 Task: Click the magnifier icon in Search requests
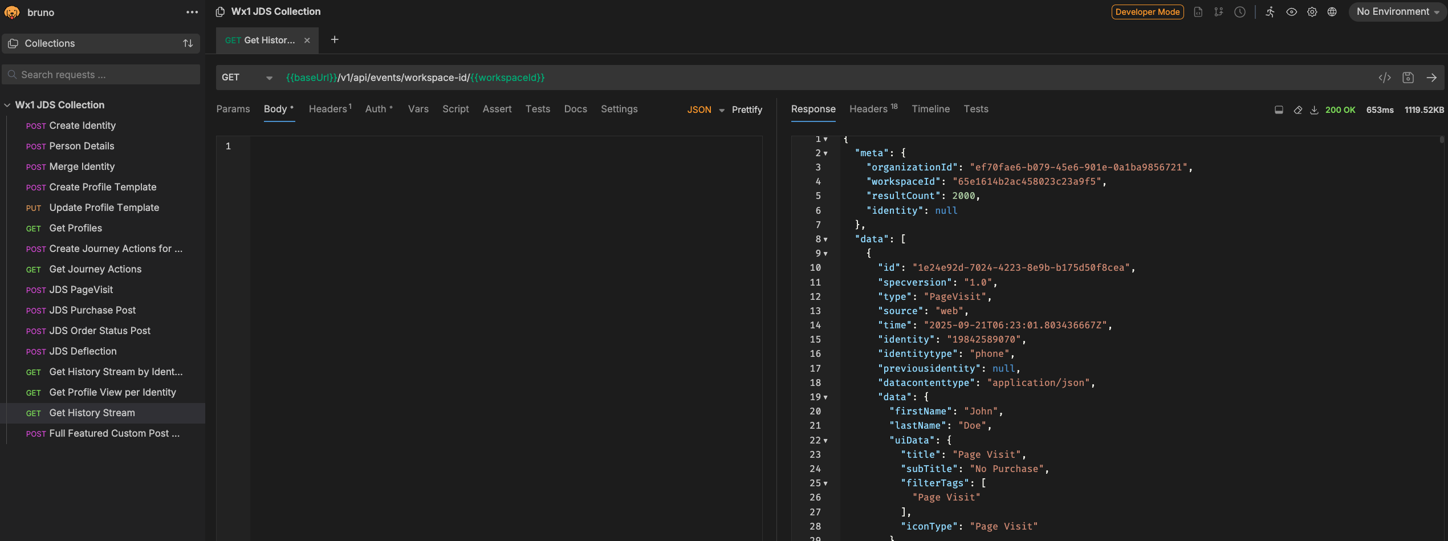12,75
